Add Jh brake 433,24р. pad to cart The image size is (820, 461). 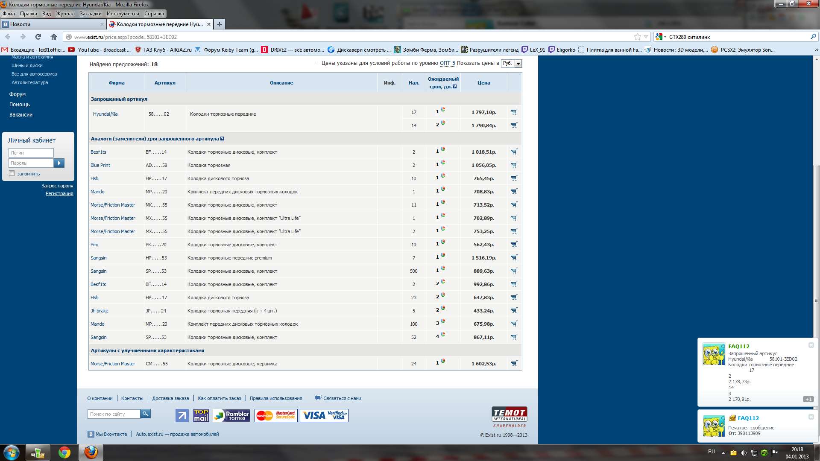point(514,310)
